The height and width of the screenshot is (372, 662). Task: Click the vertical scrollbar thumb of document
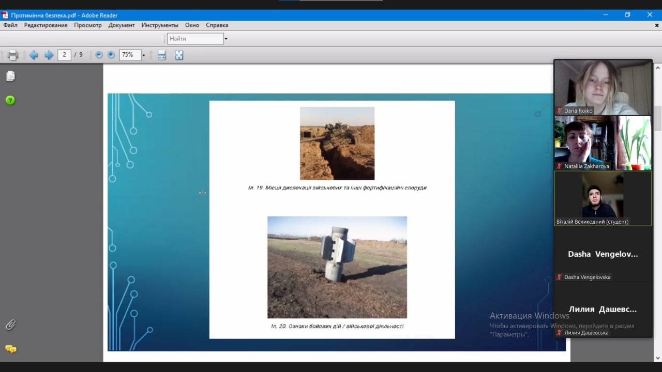[657, 118]
